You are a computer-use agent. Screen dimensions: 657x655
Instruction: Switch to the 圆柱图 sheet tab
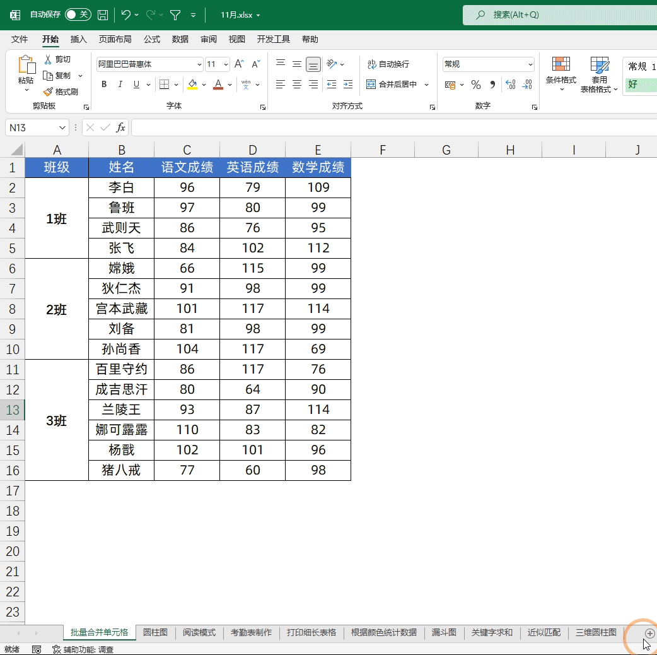point(155,632)
